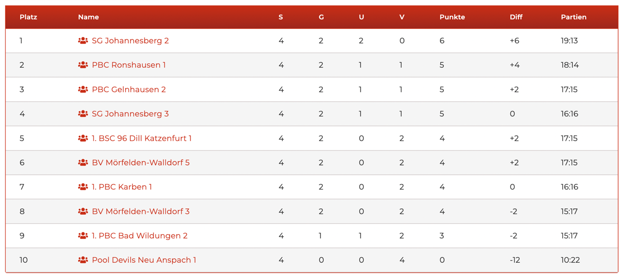623x277 pixels.
Task: Click team icon beside 1. PBC Karben 1
Action: pos(83,187)
